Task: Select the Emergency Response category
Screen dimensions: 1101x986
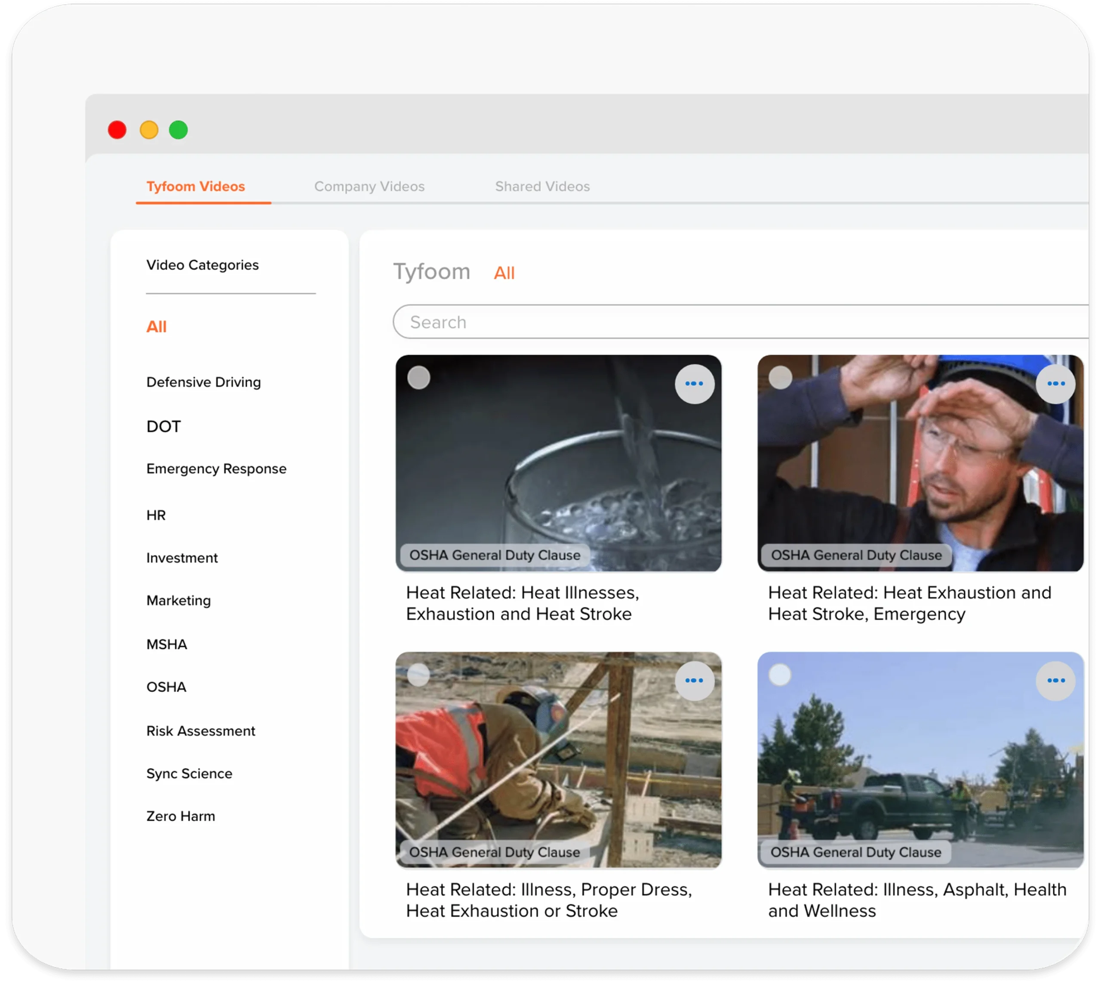Action: [216, 468]
